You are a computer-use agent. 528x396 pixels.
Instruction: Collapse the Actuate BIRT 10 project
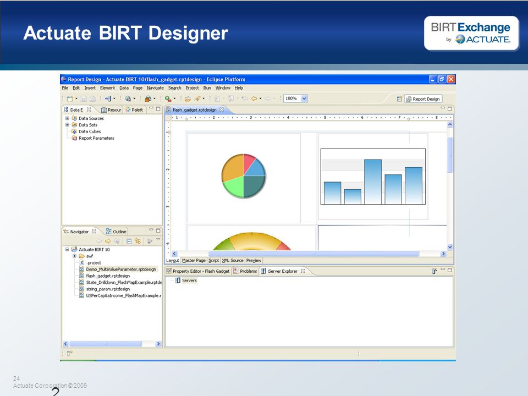pos(67,250)
